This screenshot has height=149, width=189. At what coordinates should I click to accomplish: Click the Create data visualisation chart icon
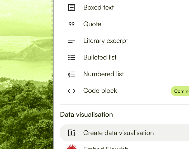(72, 133)
